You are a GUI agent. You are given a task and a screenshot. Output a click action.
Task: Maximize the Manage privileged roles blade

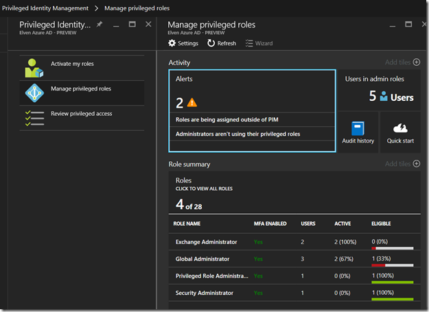(x=408, y=24)
